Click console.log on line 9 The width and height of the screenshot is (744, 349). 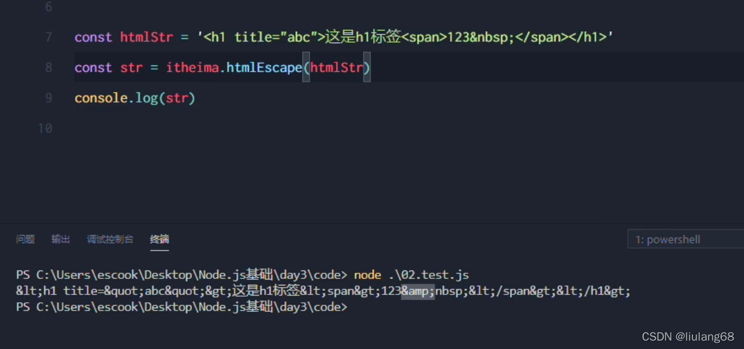[x=116, y=98]
